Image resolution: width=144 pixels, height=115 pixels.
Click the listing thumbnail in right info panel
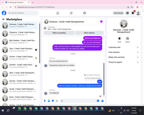(124, 24)
